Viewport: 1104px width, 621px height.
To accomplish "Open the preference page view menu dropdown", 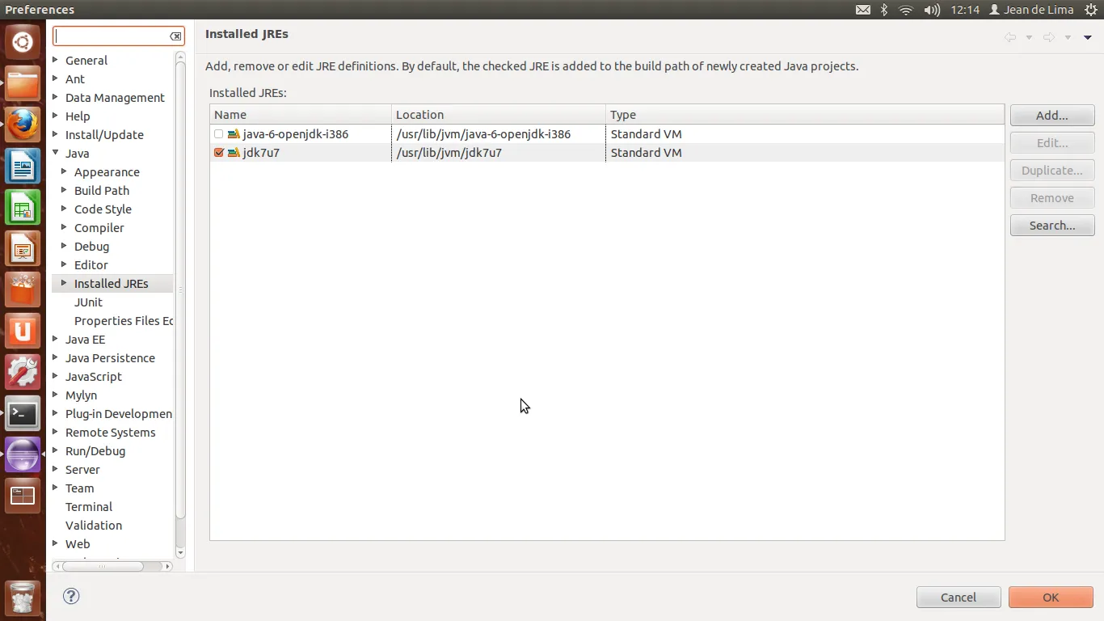I will tap(1088, 38).
